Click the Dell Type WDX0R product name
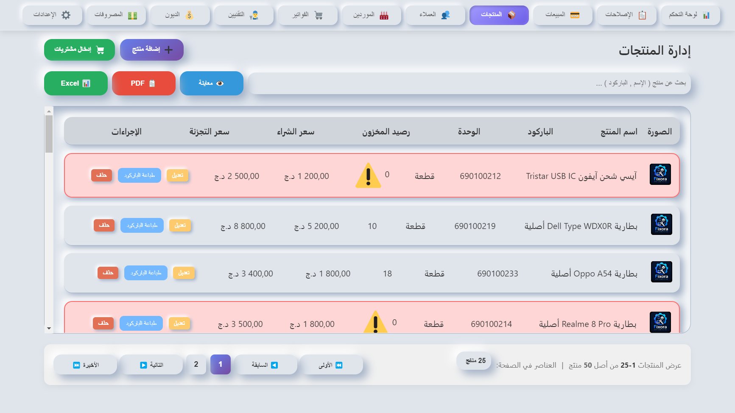 581,226
